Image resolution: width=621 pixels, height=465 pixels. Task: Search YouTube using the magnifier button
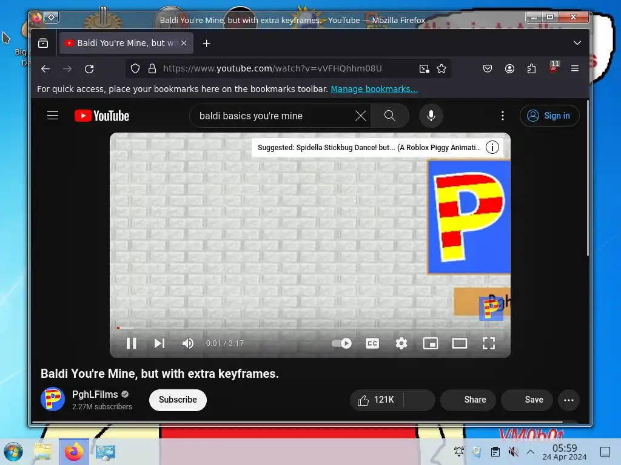pyautogui.click(x=390, y=116)
